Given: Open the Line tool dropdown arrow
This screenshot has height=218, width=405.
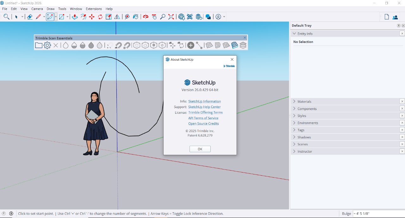Looking at the screenshot, I should coord(44,17).
